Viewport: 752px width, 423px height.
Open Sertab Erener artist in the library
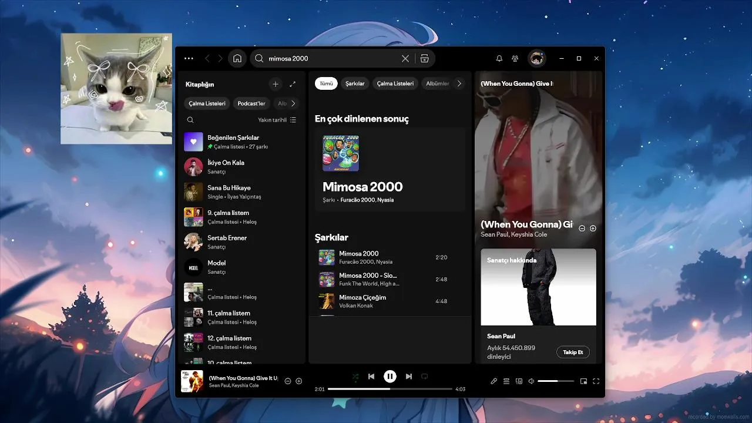click(x=241, y=242)
